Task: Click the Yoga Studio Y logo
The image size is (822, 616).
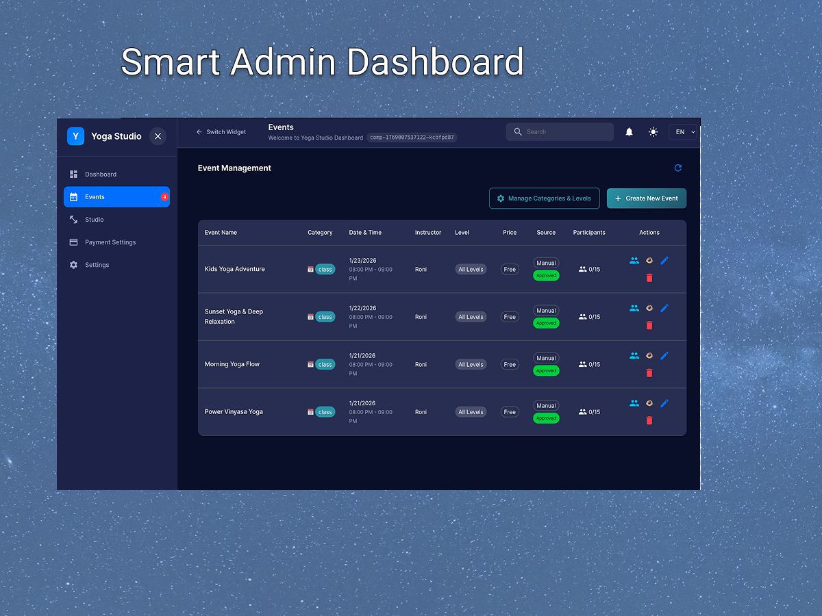Action: pos(75,136)
